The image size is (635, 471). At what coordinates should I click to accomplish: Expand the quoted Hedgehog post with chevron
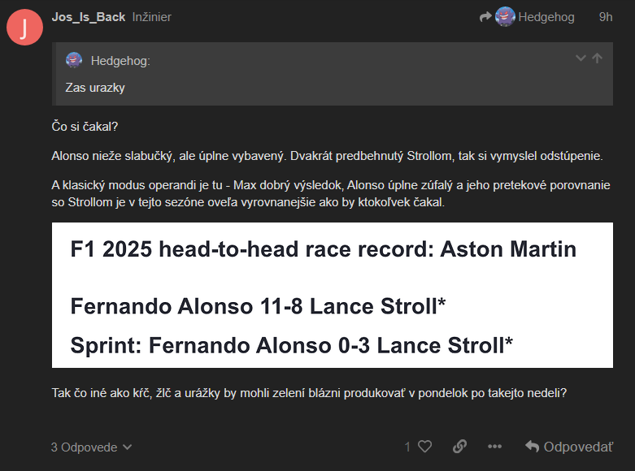[x=581, y=58]
